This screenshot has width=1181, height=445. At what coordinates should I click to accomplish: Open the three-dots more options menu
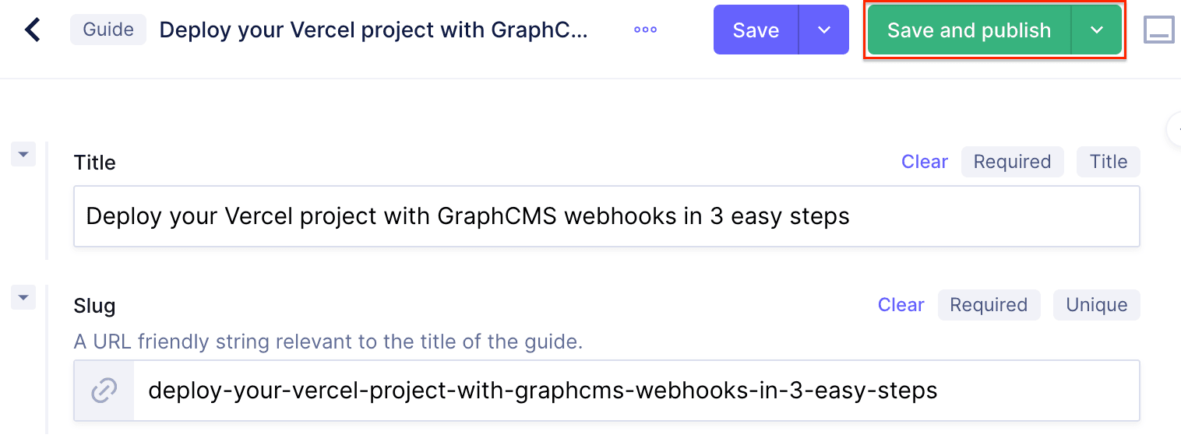645,30
